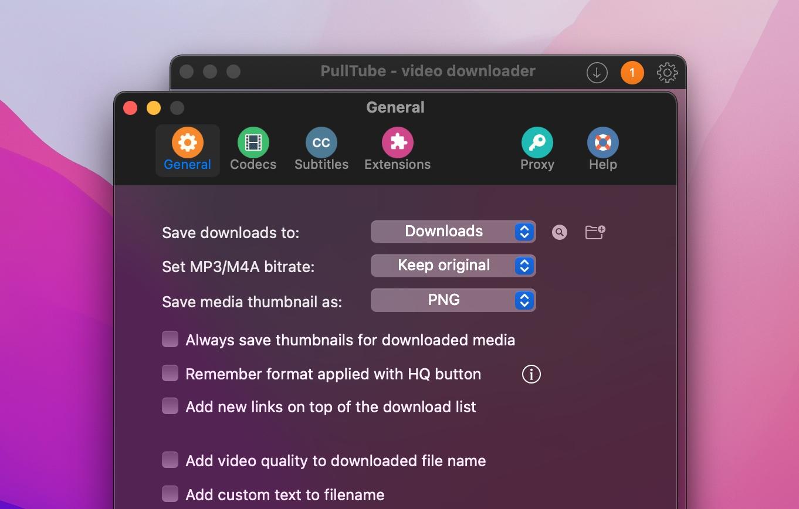The height and width of the screenshot is (509, 799).
Task: Open the Subtitles preferences tab
Action: pos(321,150)
